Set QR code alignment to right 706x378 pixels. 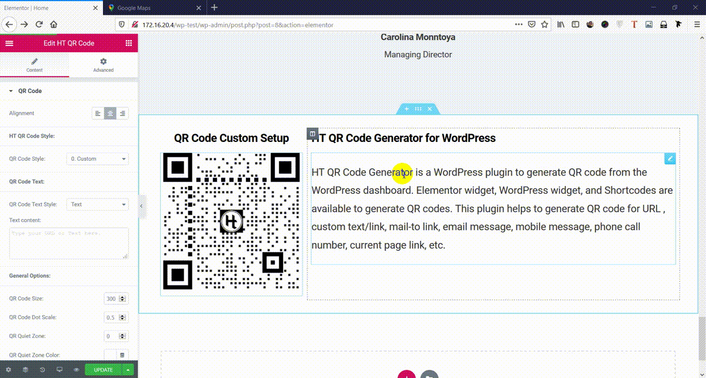(x=122, y=113)
